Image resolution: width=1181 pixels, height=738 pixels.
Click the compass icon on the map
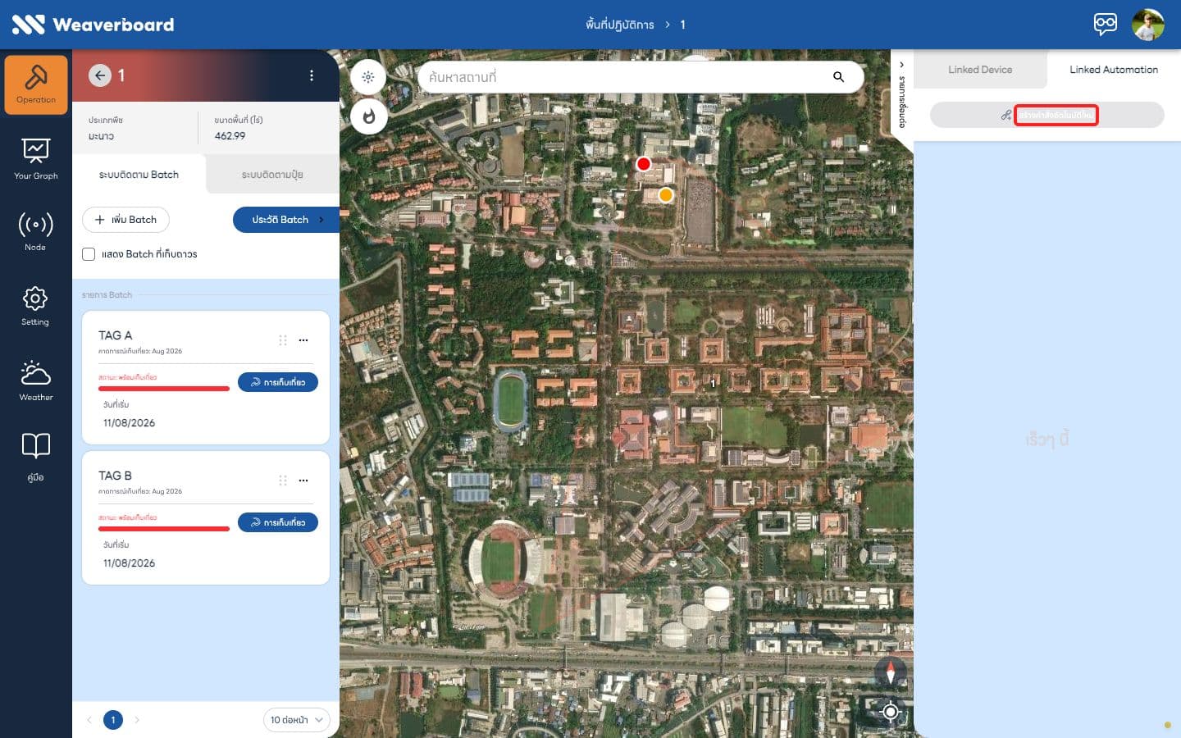[x=890, y=672]
